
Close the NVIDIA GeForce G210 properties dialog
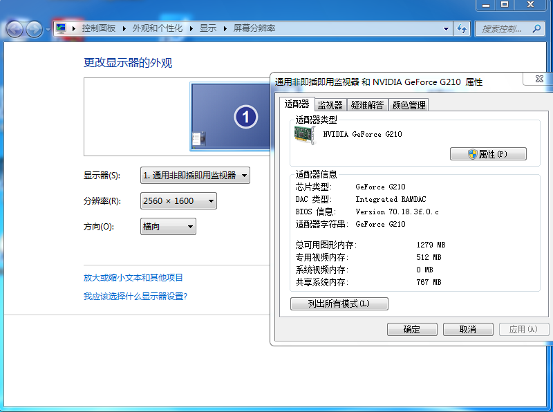coord(539,79)
